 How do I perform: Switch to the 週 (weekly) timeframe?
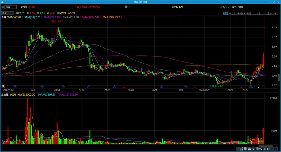[x=230, y=13]
